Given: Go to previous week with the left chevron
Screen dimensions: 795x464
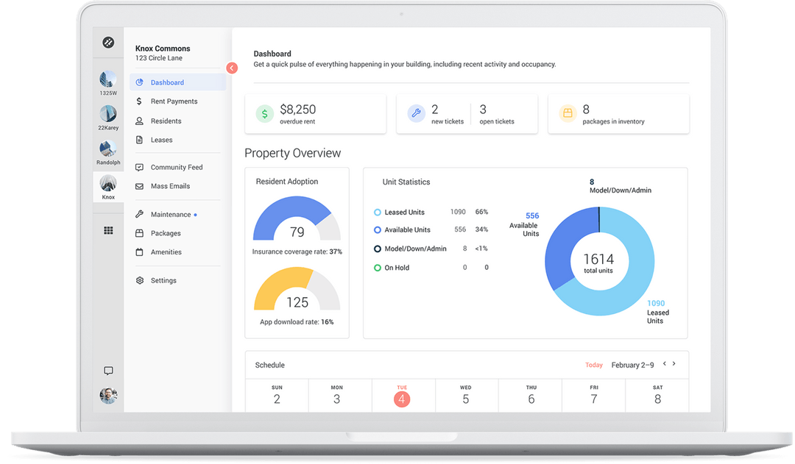Looking at the screenshot, I should click(x=665, y=364).
